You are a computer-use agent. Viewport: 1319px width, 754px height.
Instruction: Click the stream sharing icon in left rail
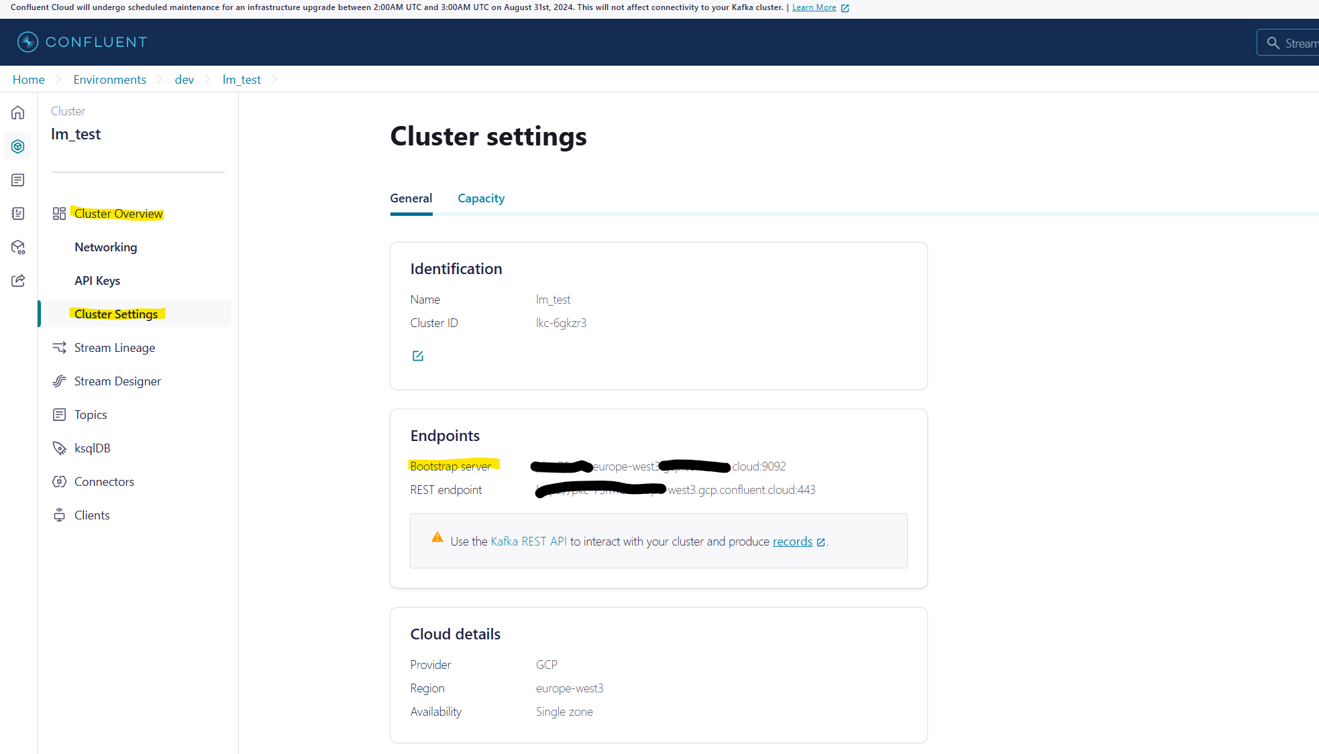click(x=18, y=280)
